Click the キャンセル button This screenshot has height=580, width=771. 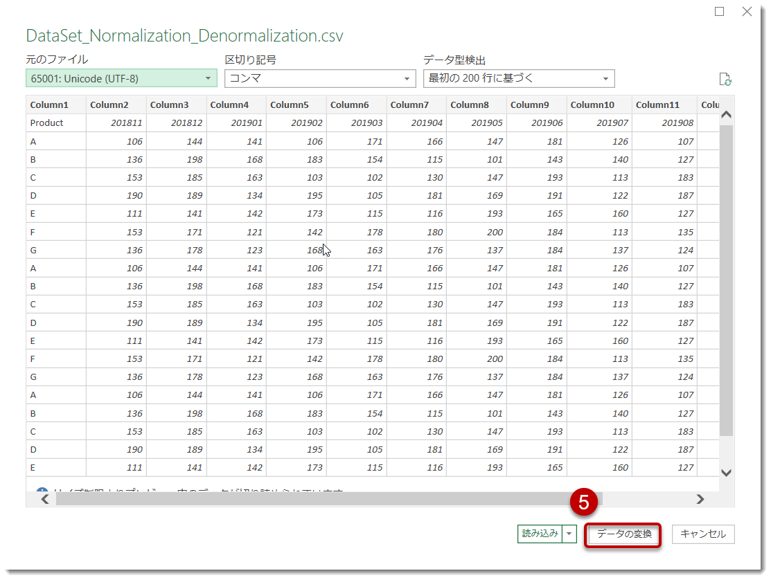tap(703, 534)
